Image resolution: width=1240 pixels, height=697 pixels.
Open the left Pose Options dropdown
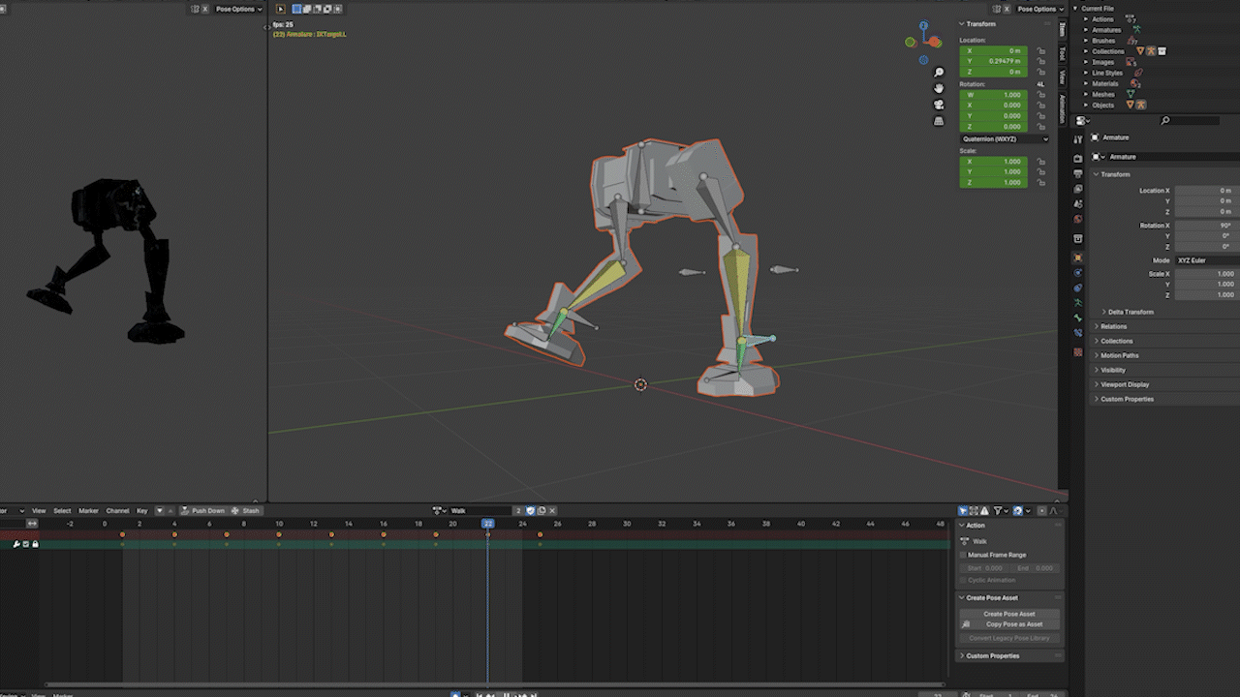[238, 9]
